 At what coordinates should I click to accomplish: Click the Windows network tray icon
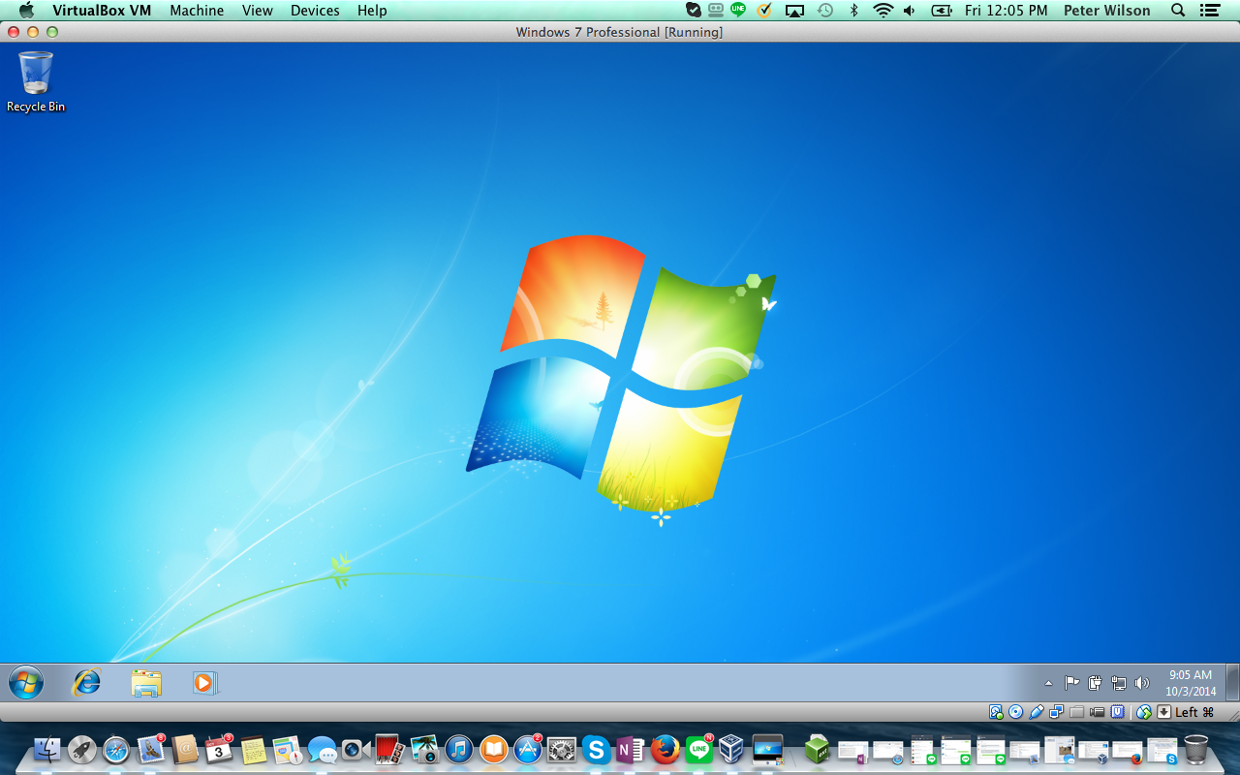1119,683
